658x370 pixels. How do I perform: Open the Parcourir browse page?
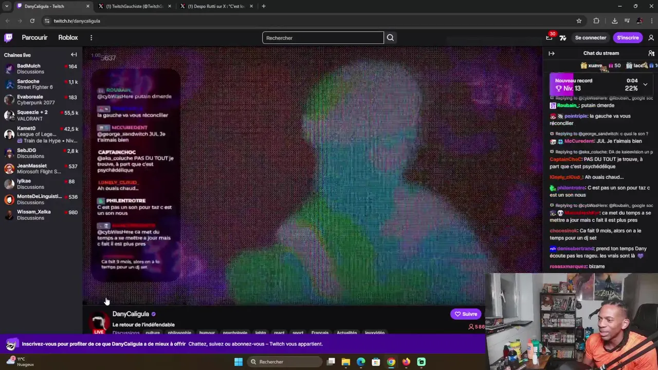(34, 38)
